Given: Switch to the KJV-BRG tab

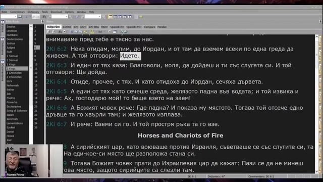Looking at the screenshot, I should 94,27.
